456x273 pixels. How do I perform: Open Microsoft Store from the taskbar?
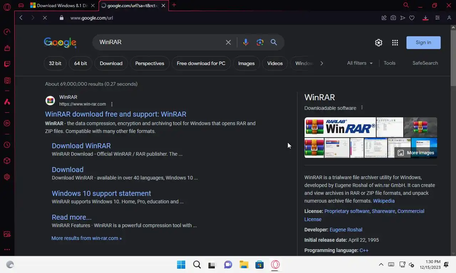pyautogui.click(x=260, y=265)
